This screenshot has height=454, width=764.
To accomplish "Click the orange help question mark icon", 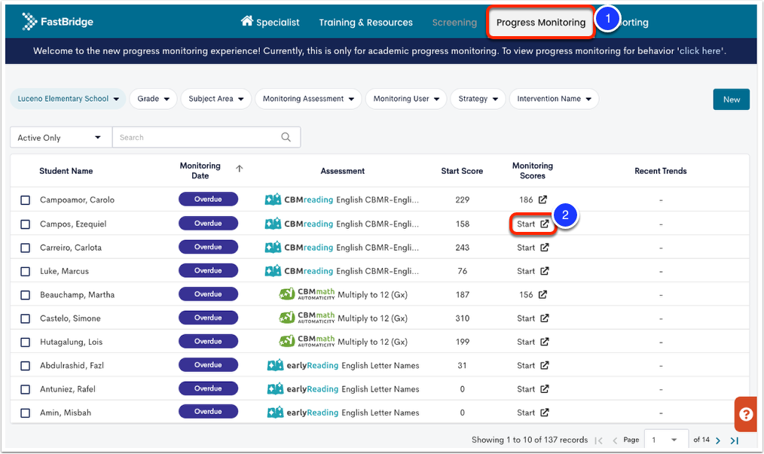I will click(x=745, y=414).
